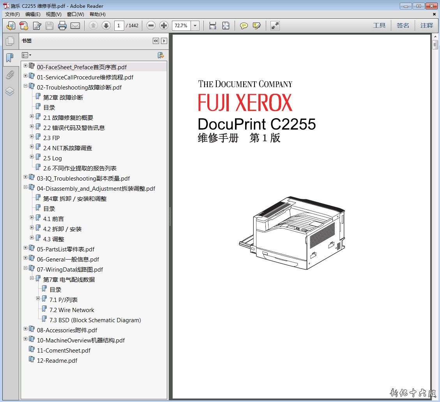The height and width of the screenshot is (402, 440).
Task: Select the highlight text tool
Action: 256,26
